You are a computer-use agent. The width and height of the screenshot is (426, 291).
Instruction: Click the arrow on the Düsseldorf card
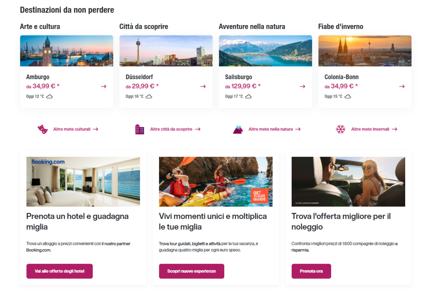click(x=203, y=86)
